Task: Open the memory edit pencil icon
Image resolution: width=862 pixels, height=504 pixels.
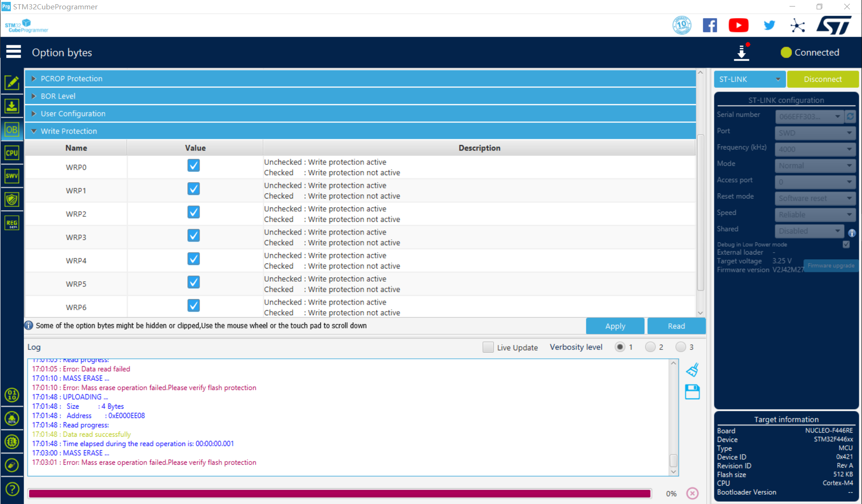Action: [12, 83]
